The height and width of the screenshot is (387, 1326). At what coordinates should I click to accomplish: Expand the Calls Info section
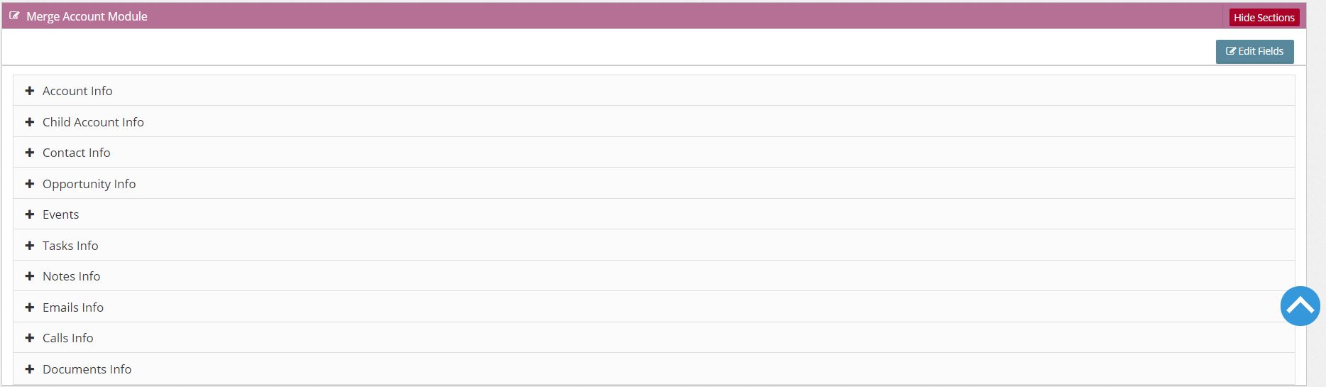point(654,338)
